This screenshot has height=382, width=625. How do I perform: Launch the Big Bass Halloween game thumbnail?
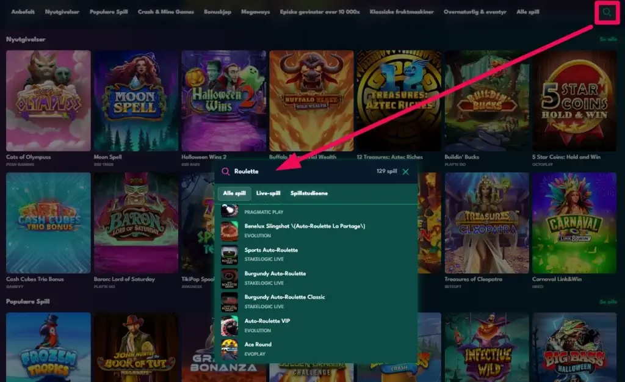pos(574,347)
